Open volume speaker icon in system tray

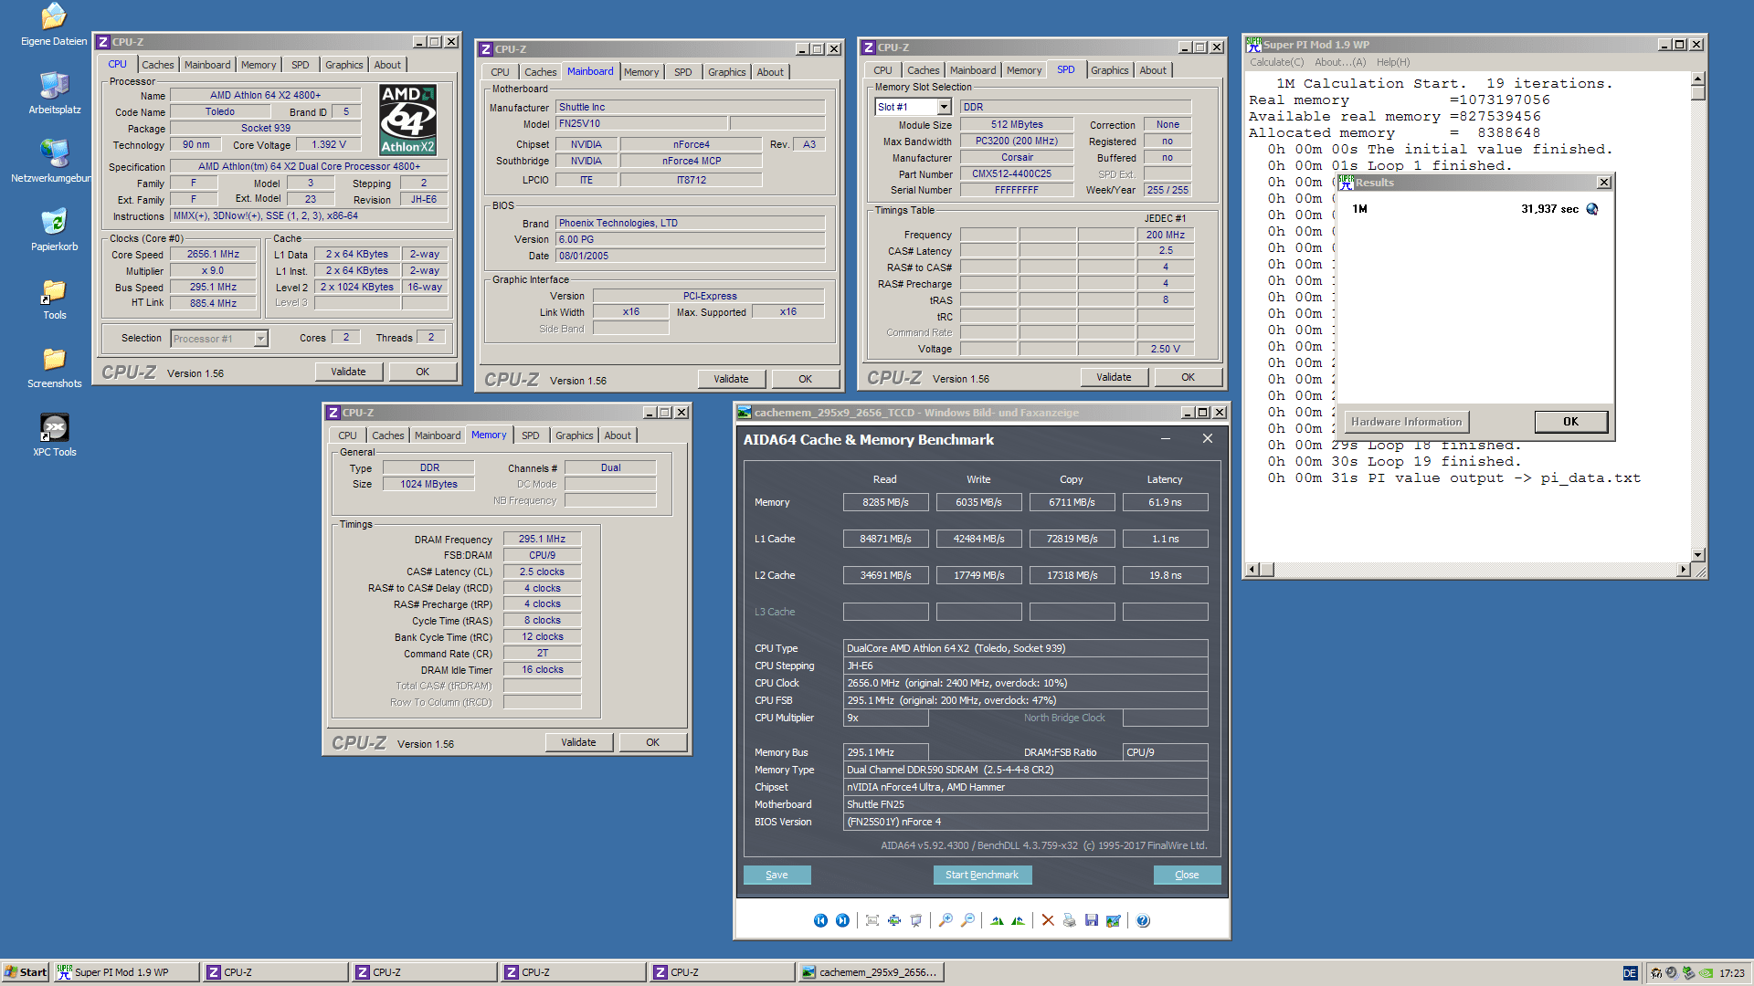coord(1672,972)
